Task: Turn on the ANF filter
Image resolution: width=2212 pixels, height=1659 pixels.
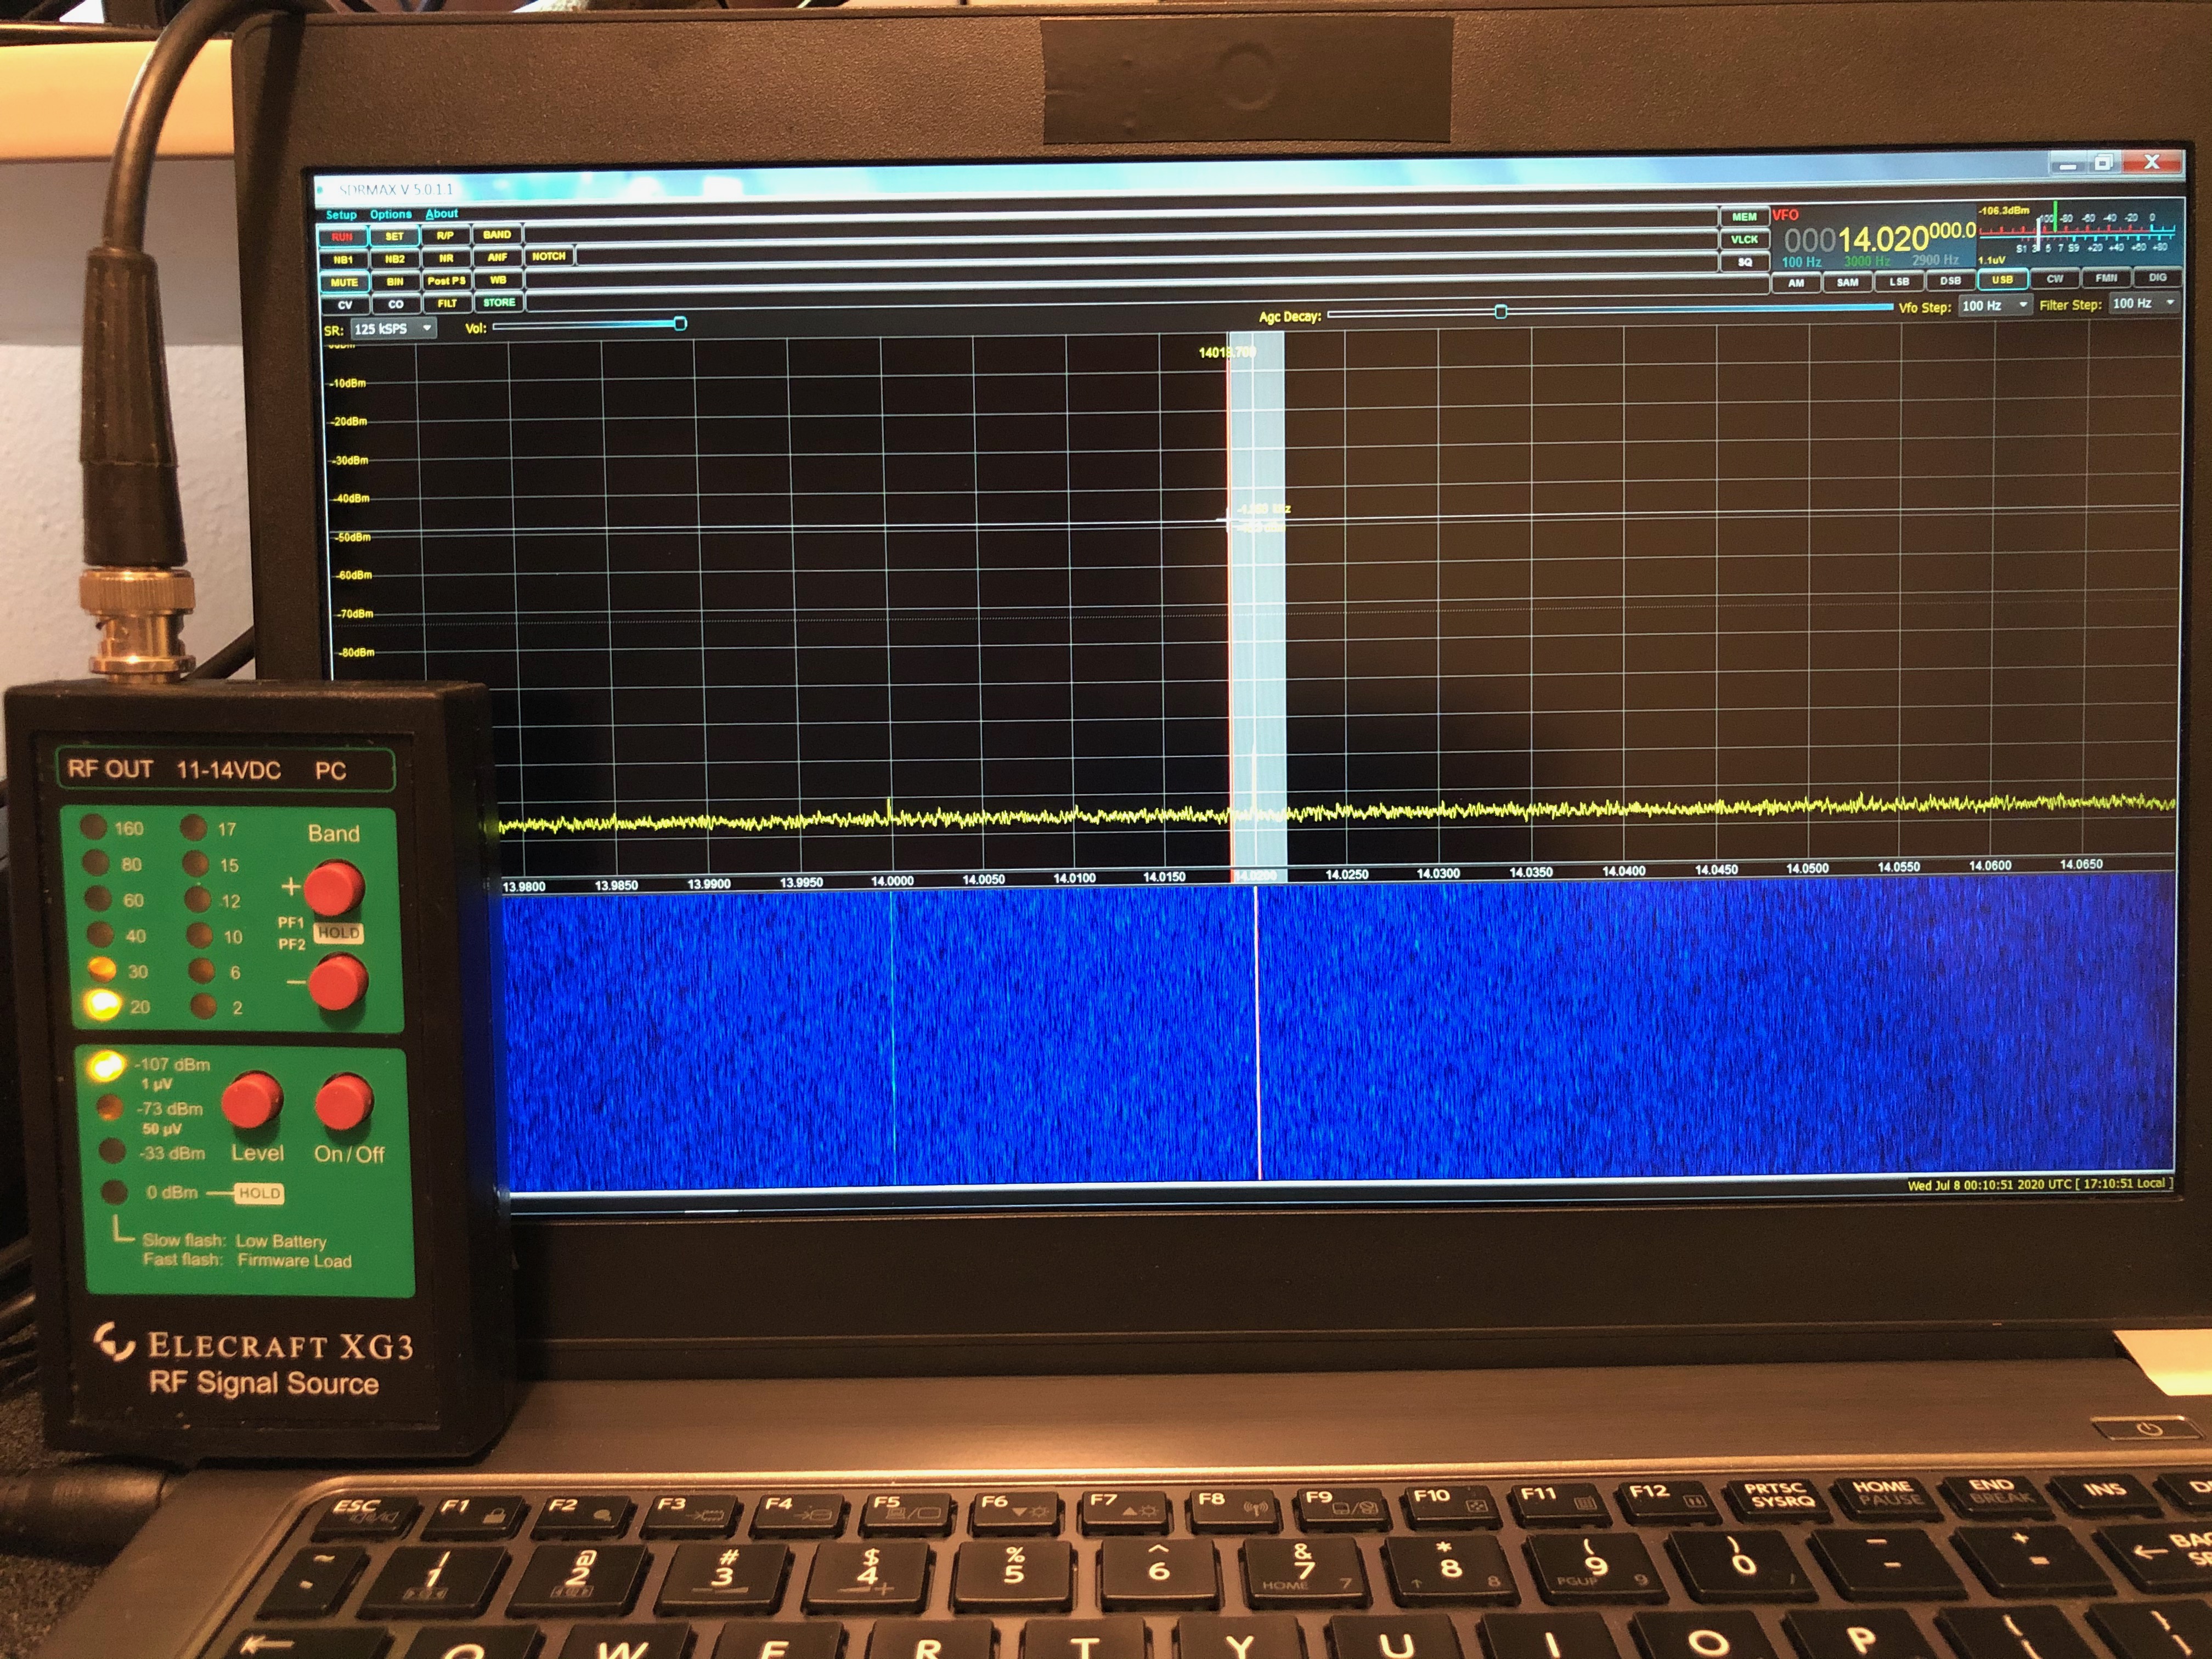Action: [x=497, y=257]
